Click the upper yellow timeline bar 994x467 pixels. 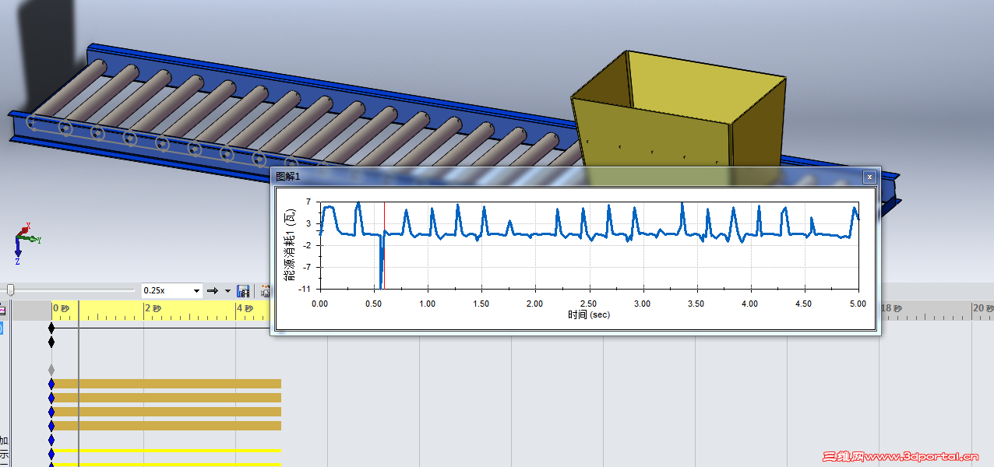pos(166,451)
